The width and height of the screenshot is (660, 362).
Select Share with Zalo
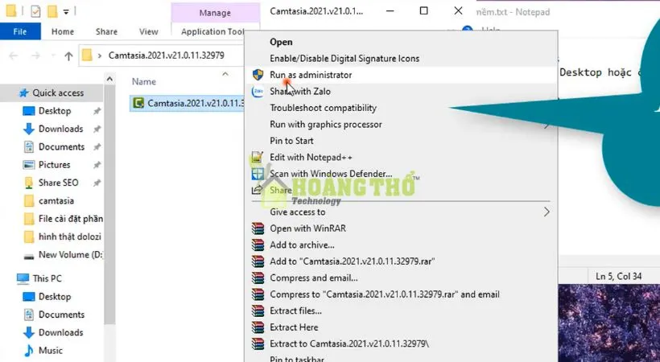pos(300,92)
